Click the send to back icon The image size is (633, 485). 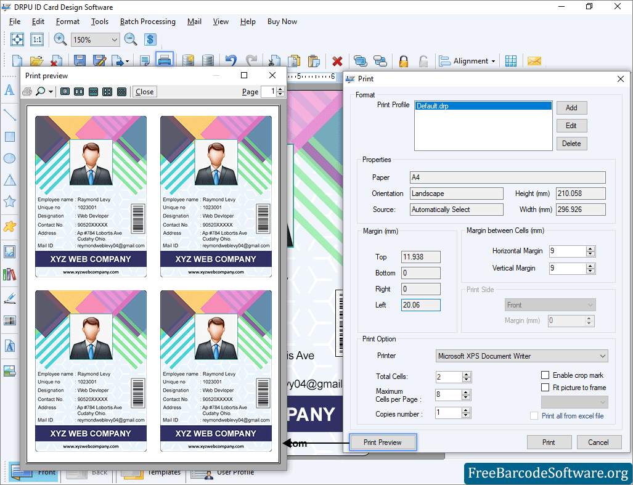[380, 61]
